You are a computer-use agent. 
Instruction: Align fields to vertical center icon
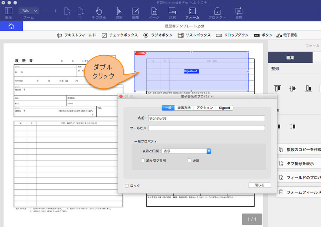tap(293, 88)
